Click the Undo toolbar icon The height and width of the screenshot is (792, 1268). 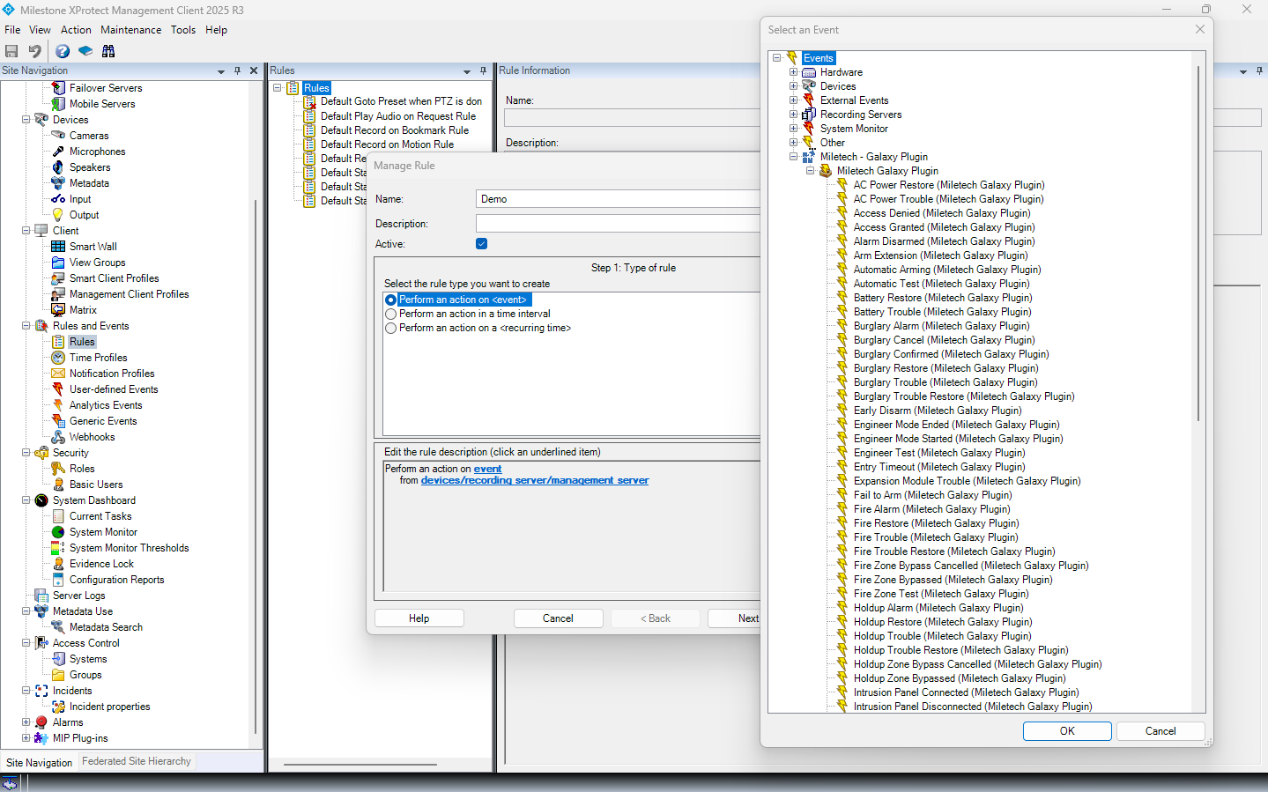coord(34,51)
